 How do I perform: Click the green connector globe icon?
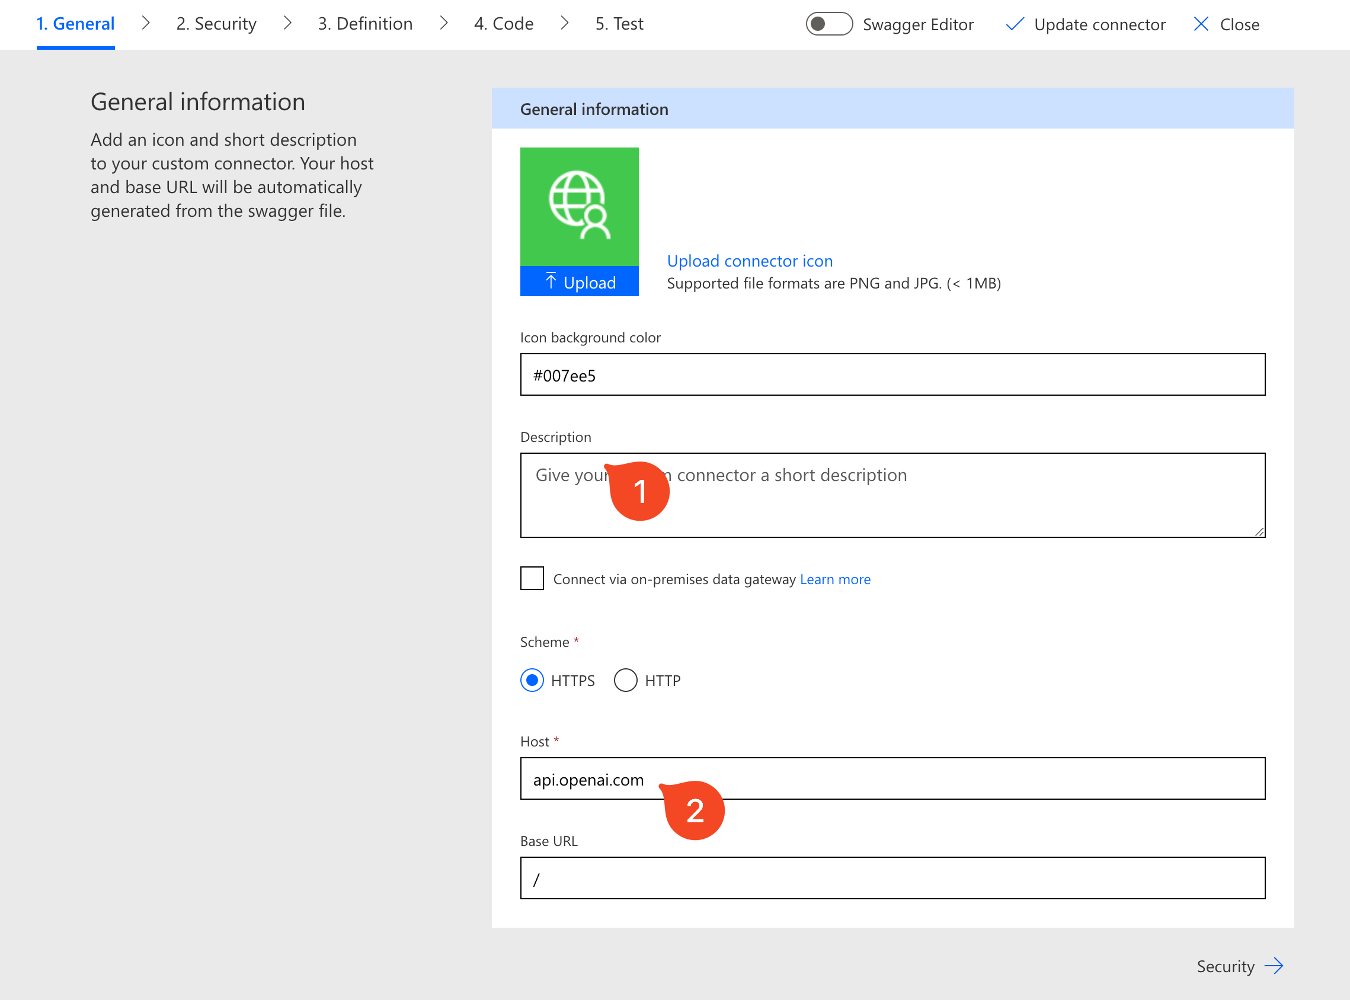coord(579,206)
